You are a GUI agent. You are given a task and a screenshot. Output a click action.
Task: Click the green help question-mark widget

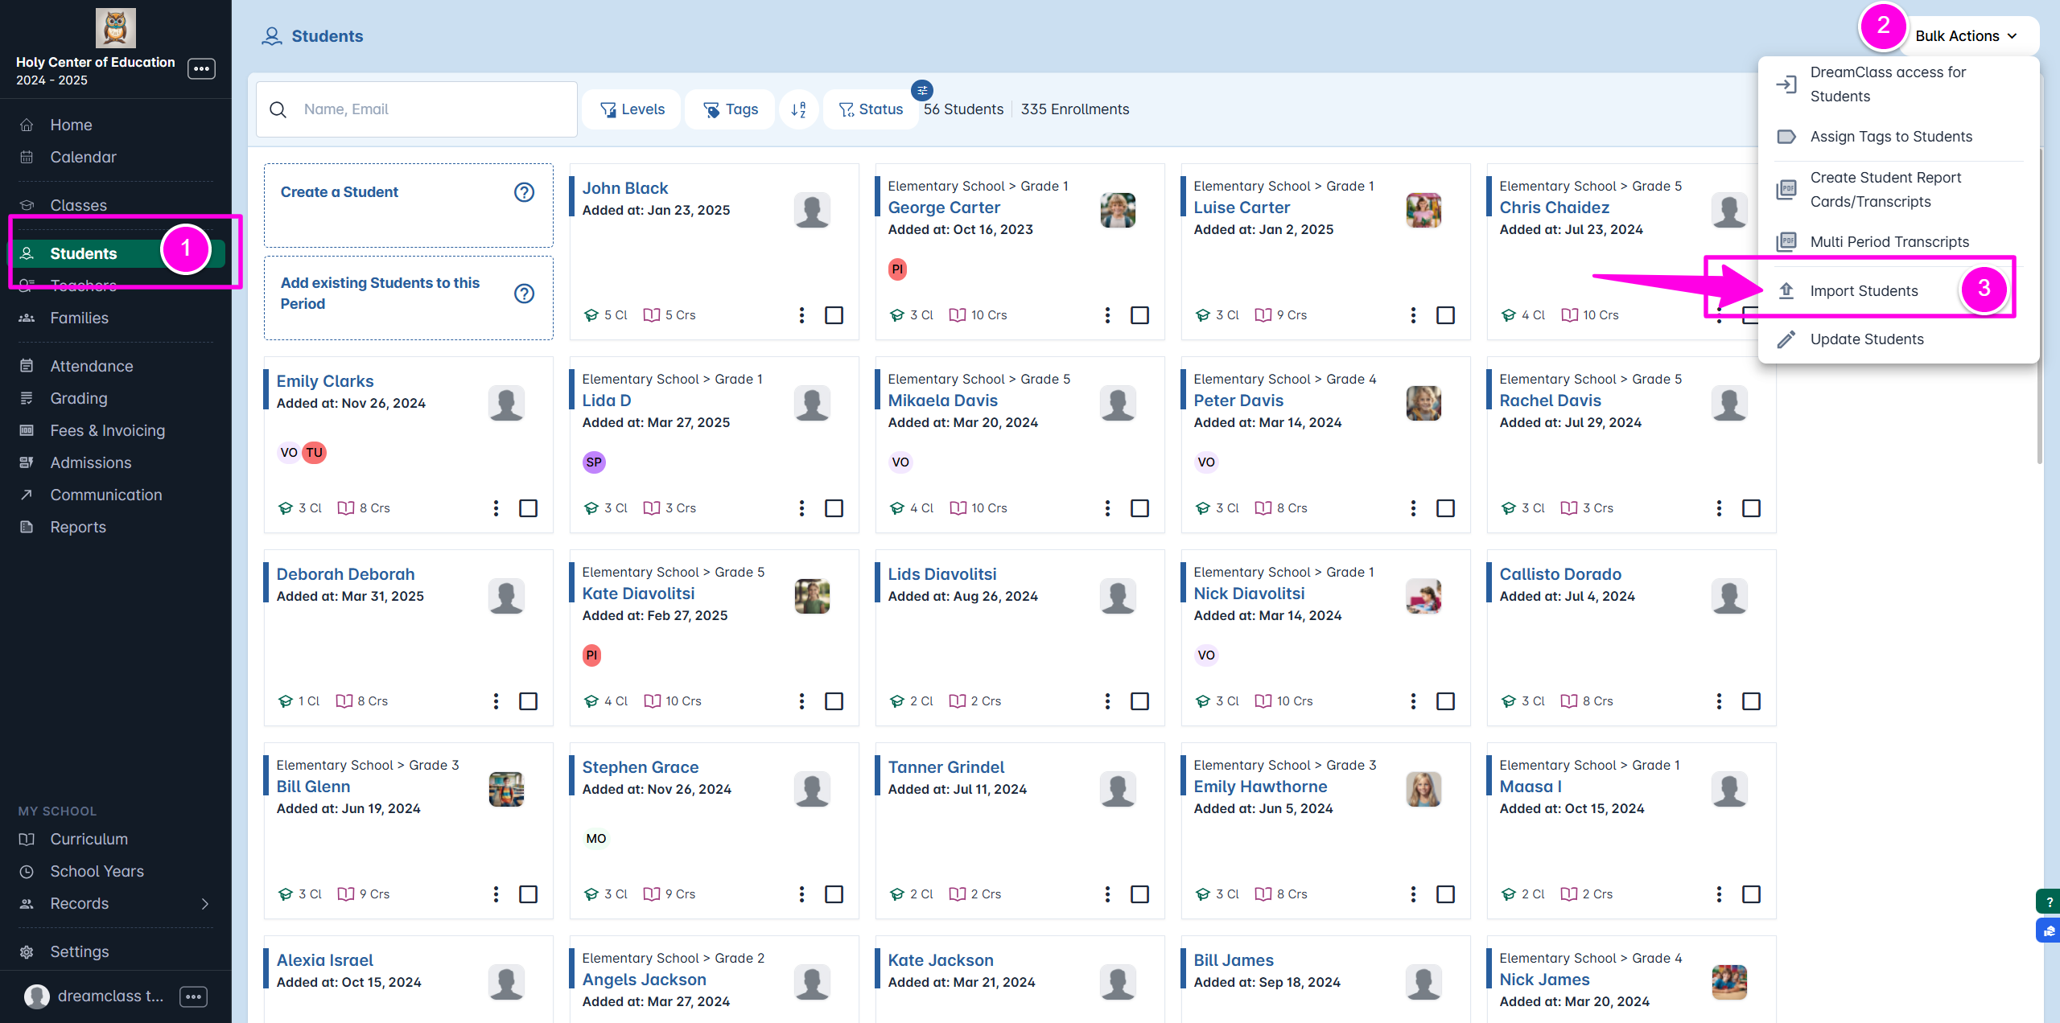coord(2049,902)
